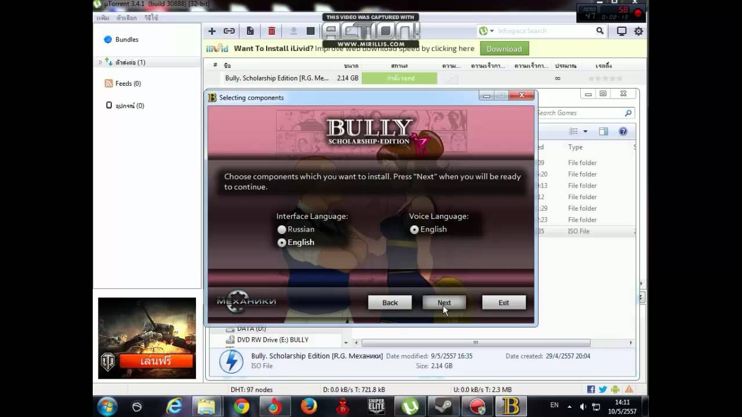Click the warning triangle icon in status bar
Viewport: 742px width, 417px height.
[629, 389]
